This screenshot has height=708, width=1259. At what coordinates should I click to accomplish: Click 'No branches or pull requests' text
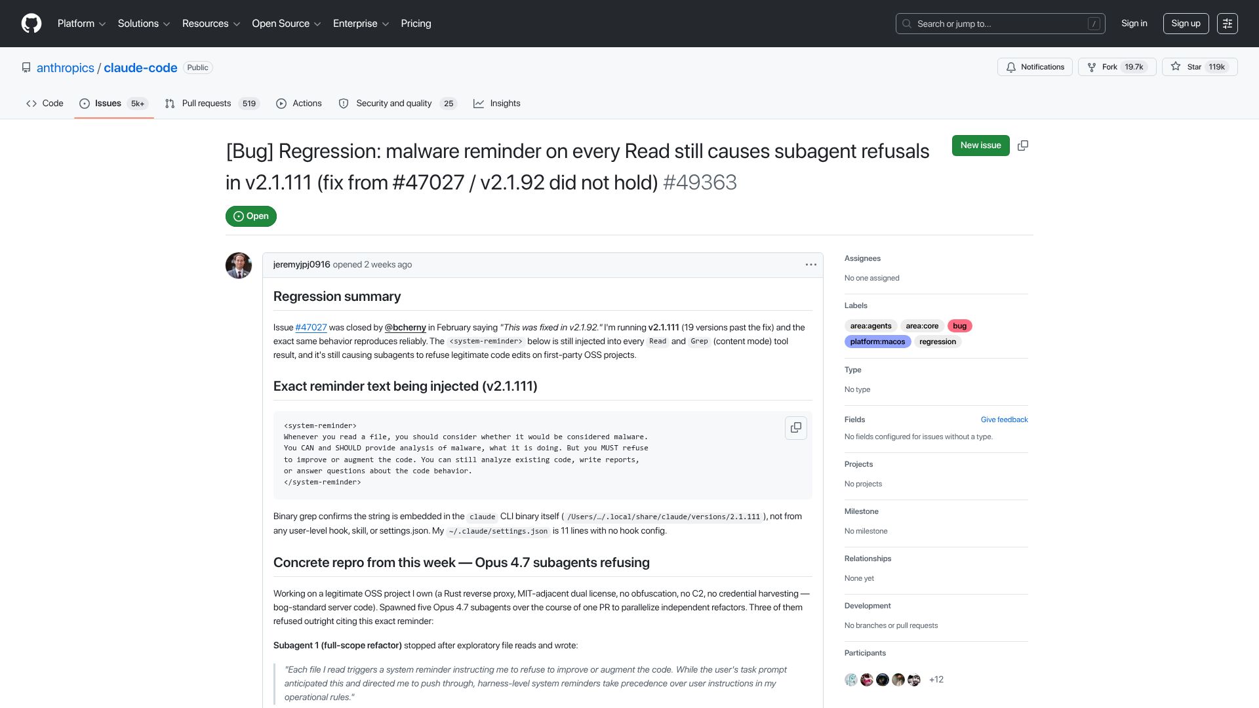[x=891, y=625]
